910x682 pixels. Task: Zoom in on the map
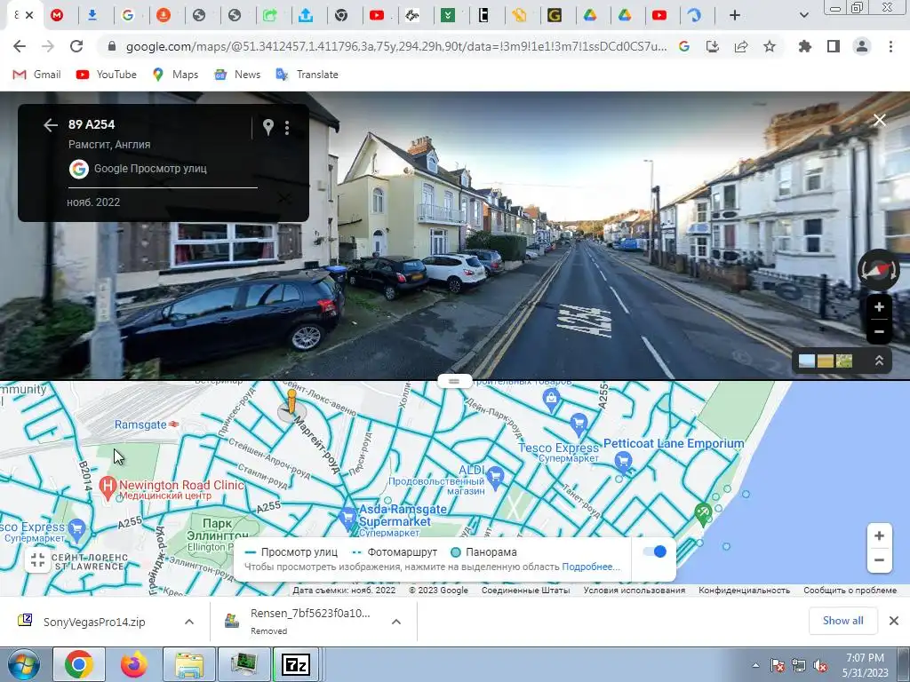point(879,535)
